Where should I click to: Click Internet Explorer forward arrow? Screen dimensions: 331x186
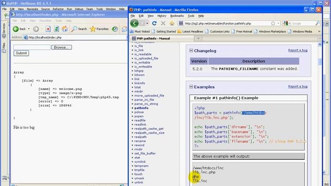point(36,29)
